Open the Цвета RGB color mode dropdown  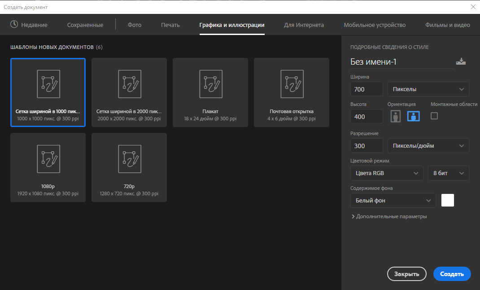[x=386, y=173]
